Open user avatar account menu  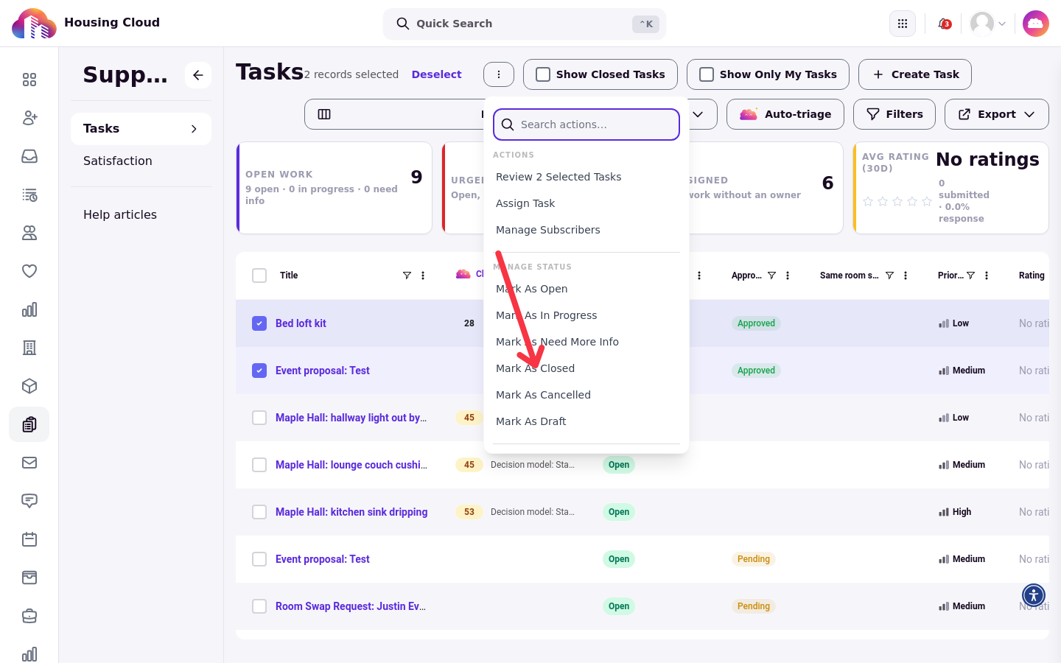pyautogui.click(x=988, y=24)
